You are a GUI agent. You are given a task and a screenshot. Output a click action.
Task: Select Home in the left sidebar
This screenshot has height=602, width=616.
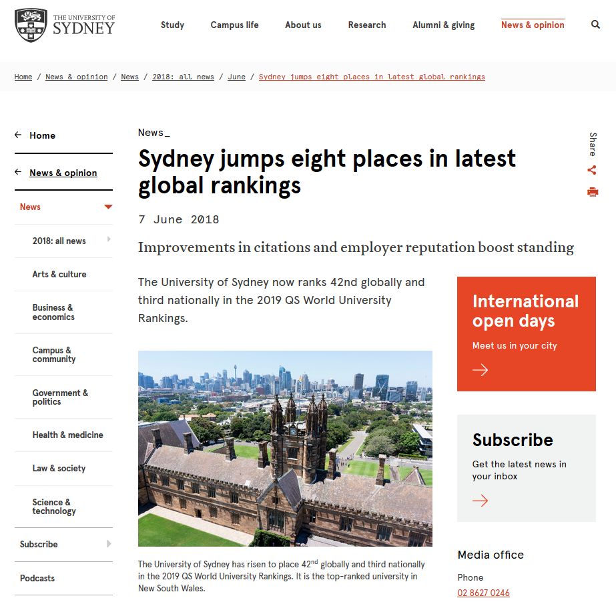(43, 135)
